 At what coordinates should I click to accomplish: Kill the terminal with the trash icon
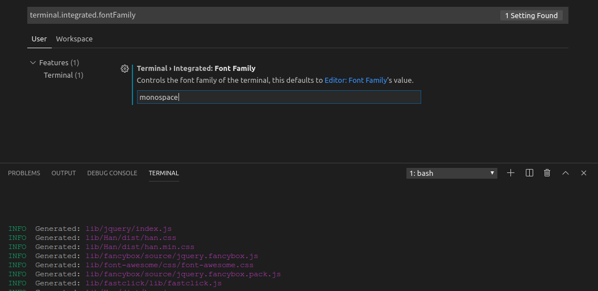click(x=547, y=173)
